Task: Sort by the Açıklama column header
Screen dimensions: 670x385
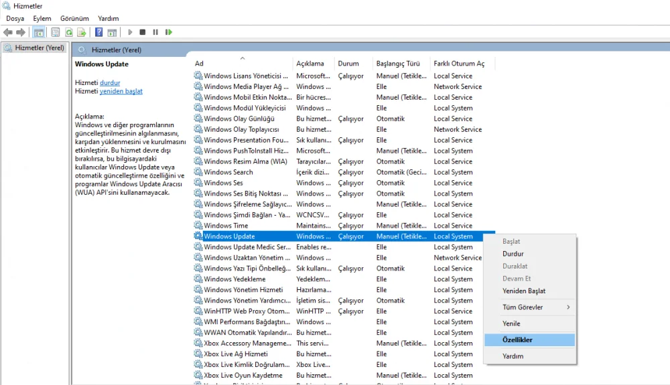Action: tap(313, 63)
